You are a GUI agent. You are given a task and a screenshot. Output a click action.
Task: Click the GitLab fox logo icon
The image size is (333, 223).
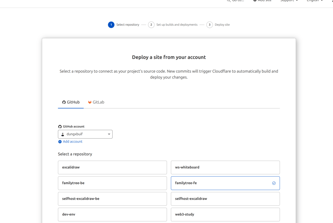click(x=90, y=102)
